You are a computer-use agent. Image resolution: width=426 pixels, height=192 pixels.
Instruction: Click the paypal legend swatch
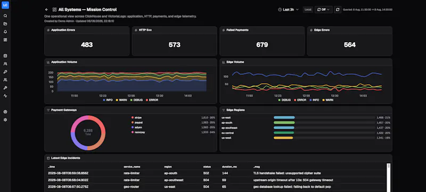tap(133, 122)
